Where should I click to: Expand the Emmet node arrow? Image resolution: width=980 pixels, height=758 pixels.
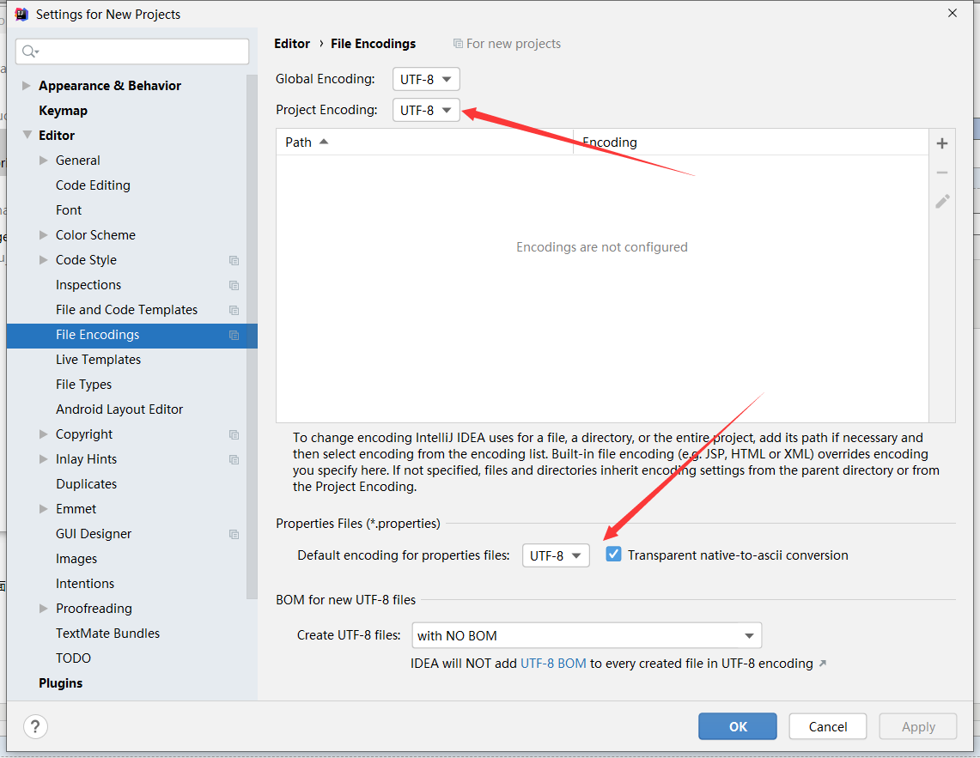[43, 509]
